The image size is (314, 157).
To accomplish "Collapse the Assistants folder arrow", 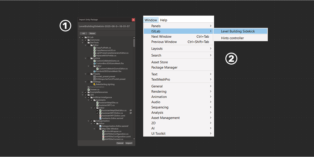I will (x=89, y=100).
